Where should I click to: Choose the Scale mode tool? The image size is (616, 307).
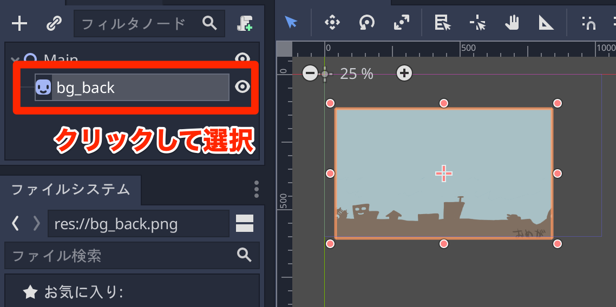[401, 23]
